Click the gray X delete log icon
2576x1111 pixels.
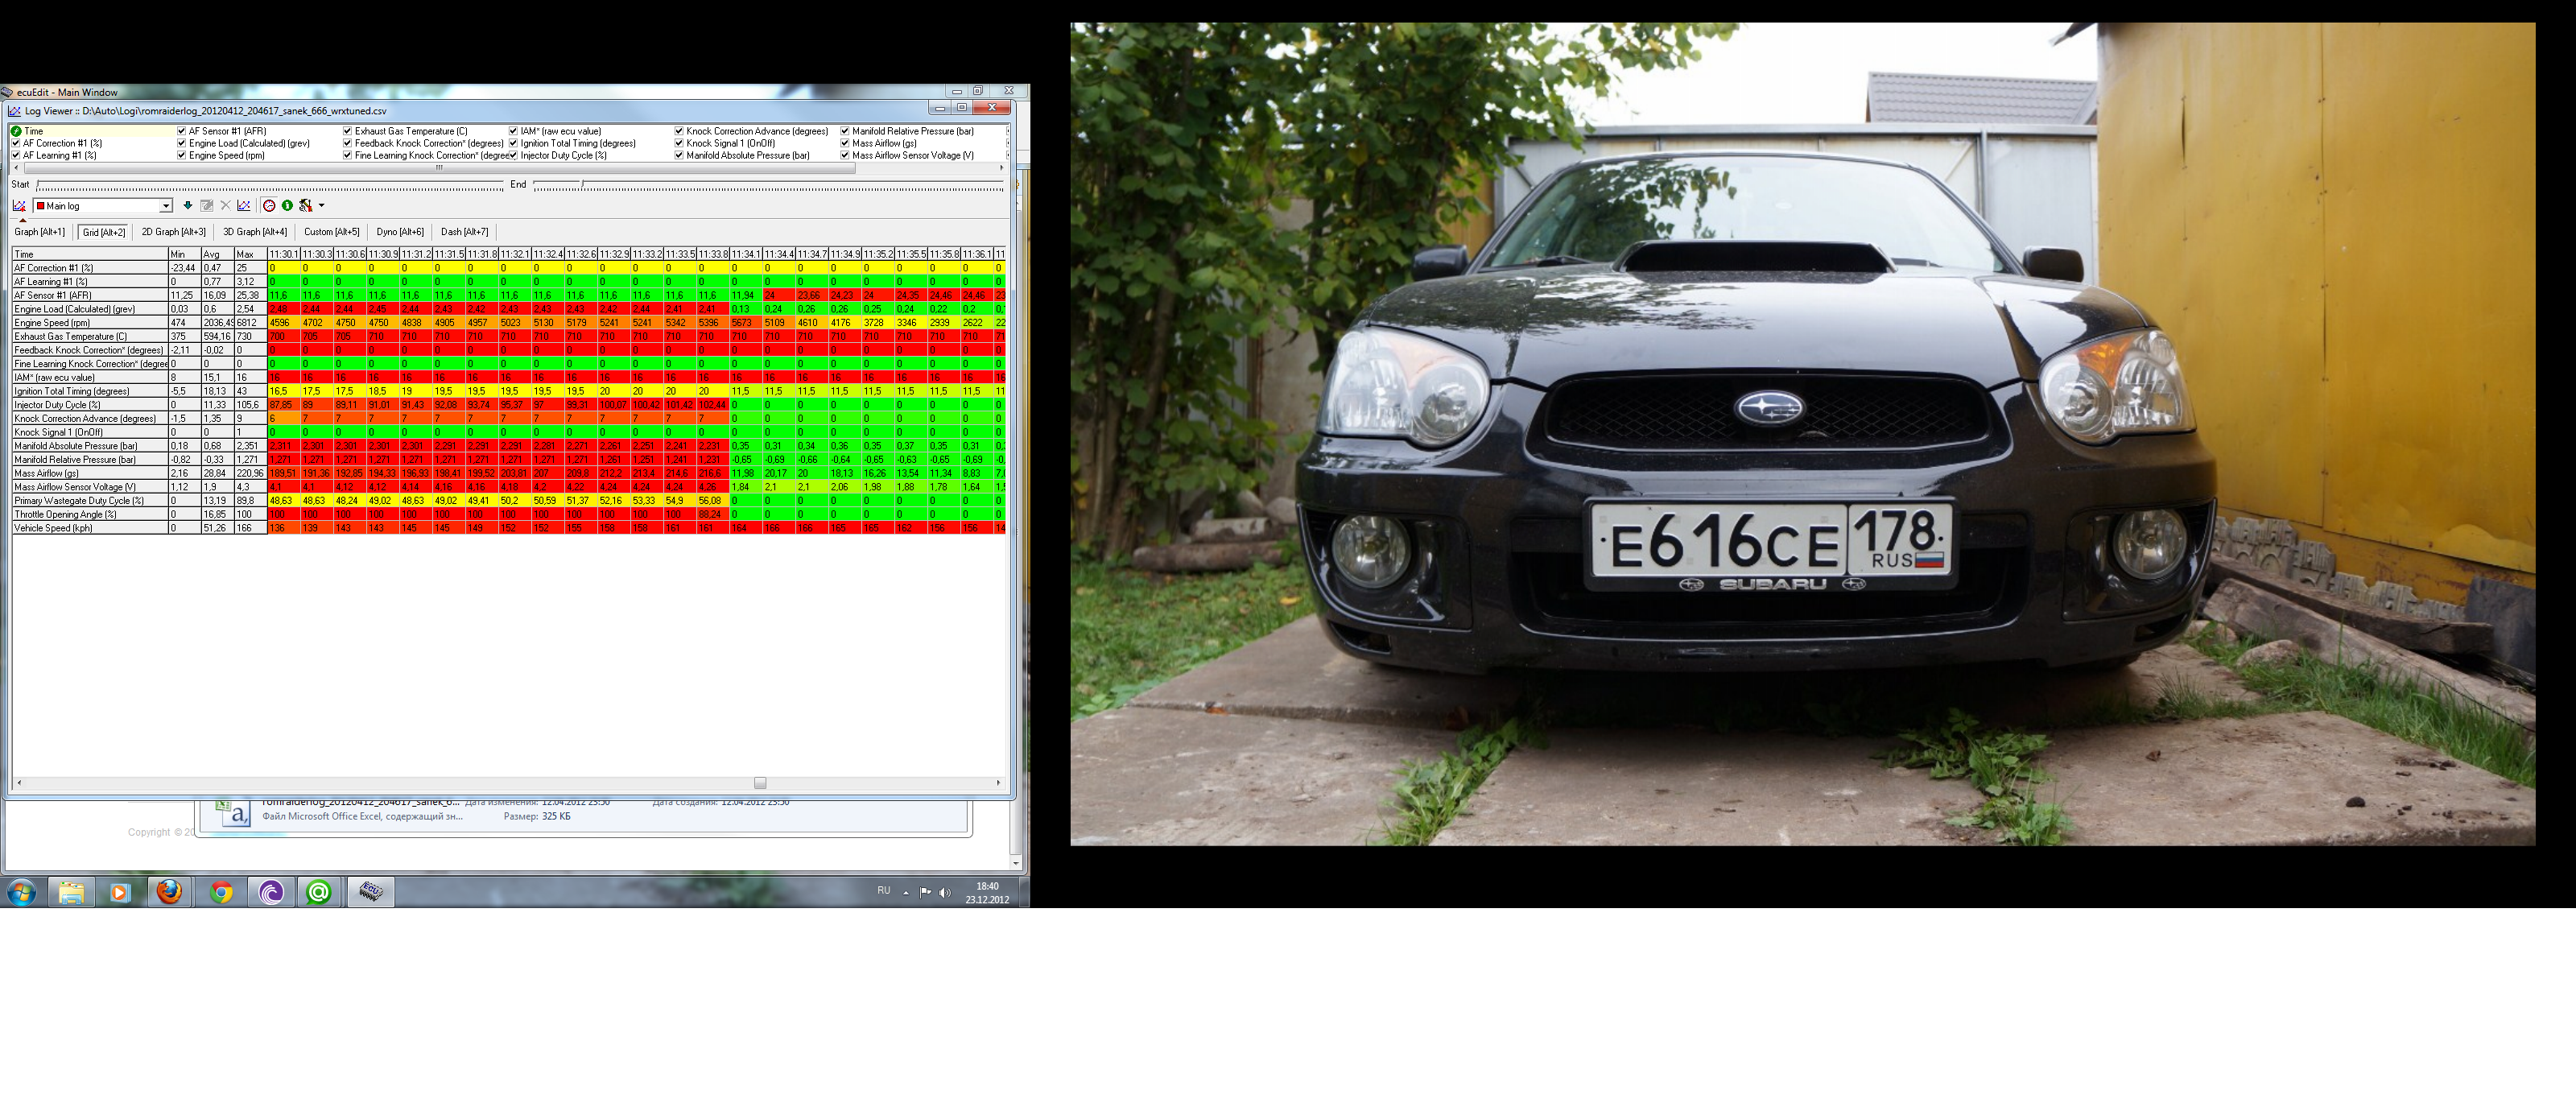point(225,206)
